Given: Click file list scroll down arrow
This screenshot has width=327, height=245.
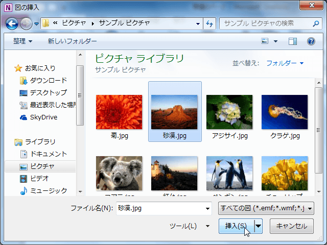Looking at the screenshot, I should [x=319, y=192].
